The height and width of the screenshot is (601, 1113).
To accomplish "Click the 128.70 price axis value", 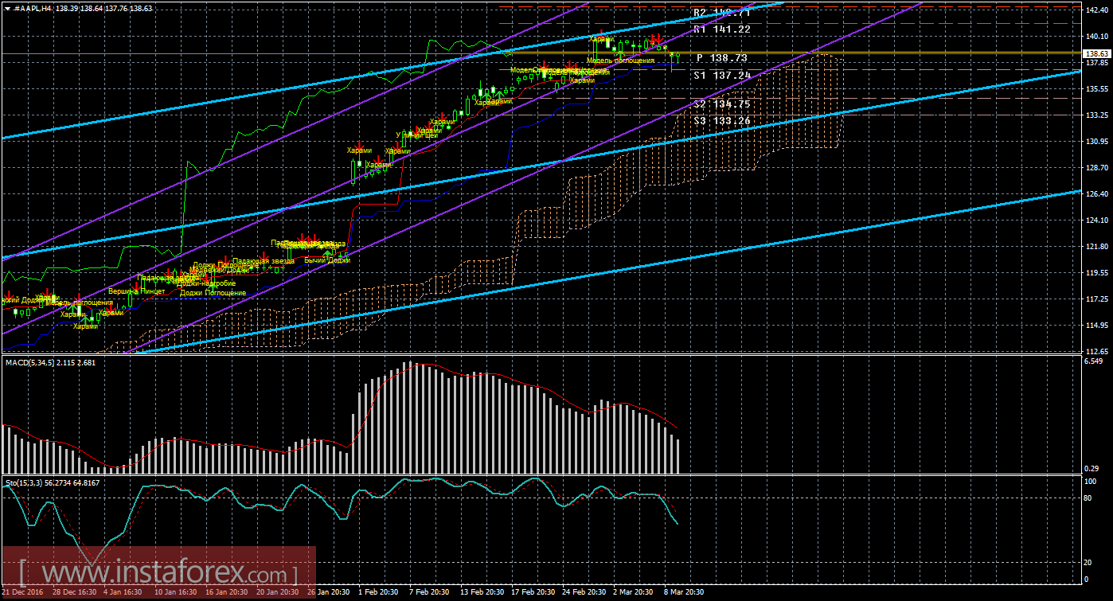I will (x=1097, y=167).
